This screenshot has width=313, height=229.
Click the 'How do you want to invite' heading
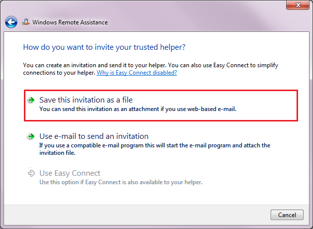pos(104,47)
